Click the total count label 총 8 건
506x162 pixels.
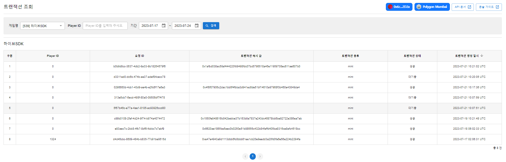click(x=497, y=148)
